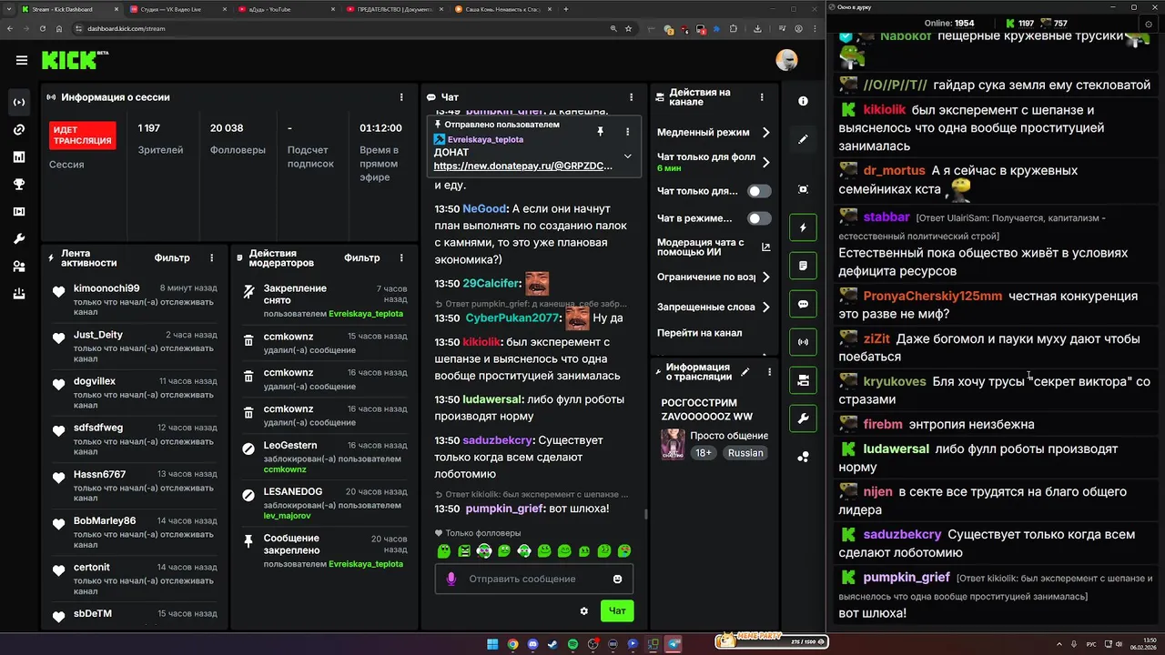Open Steam from the Windows taskbar

coord(552,644)
